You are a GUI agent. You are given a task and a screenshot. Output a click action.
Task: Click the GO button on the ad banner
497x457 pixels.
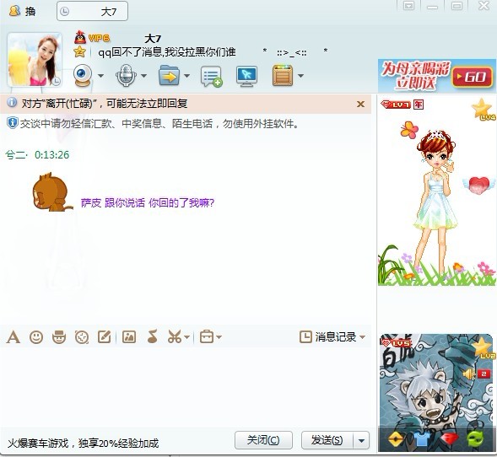click(x=473, y=77)
